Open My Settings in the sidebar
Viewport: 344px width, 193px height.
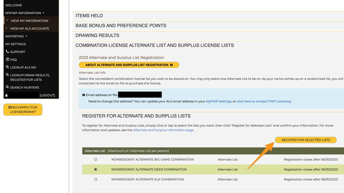pyautogui.click(x=16, y=44)
